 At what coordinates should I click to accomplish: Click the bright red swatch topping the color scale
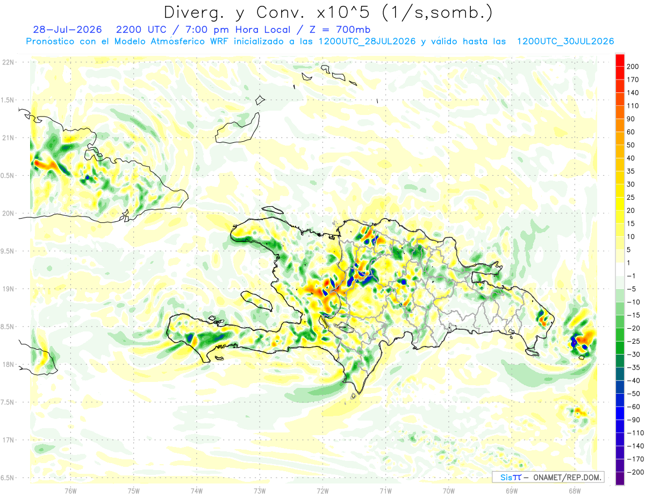click(x=620, y=60)
